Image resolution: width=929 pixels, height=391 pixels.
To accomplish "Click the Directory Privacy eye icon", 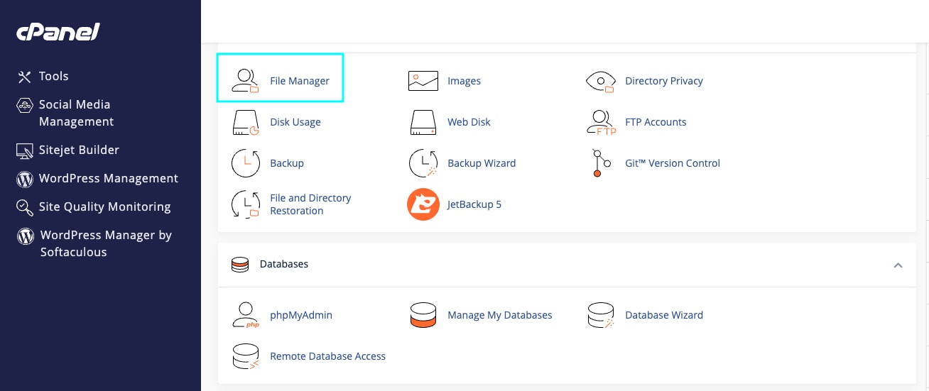I will tap(600, 82).
